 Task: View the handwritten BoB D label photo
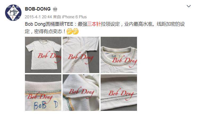[43, 93]
